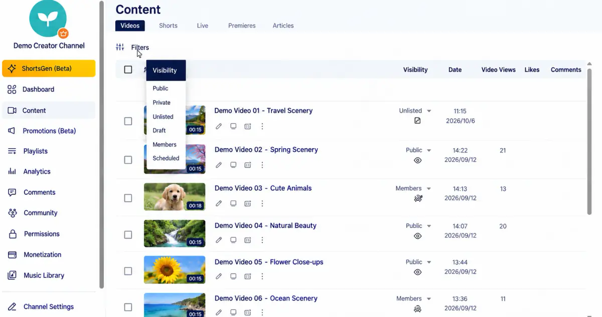Check the box for Demo Video 05

pyautogui.click(x=128, y=271)
